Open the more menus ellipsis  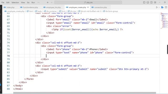pos(39,2)
